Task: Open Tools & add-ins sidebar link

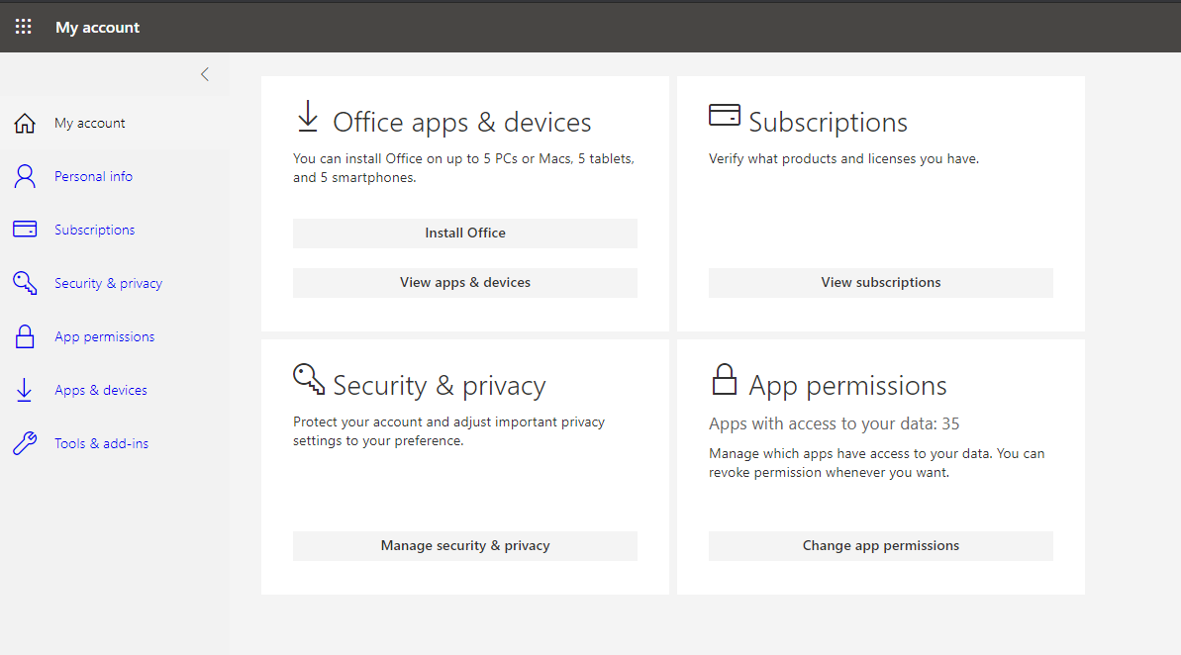Action: point(102,443)
